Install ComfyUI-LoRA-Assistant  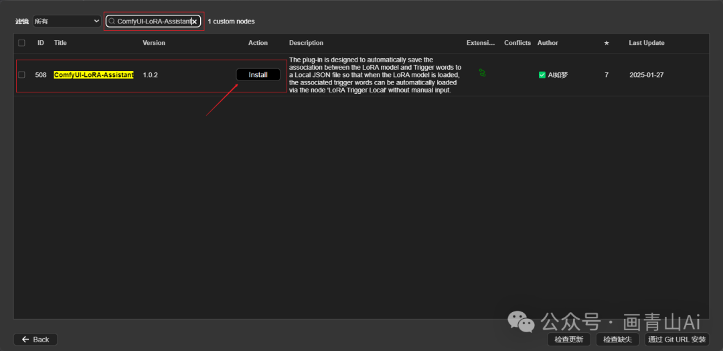point(258,75)
